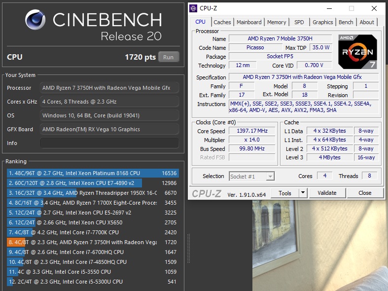The image size is (388, 291).
Task: Select the Ryzen 7 1700X ranking row
Action: pos(93,203)
